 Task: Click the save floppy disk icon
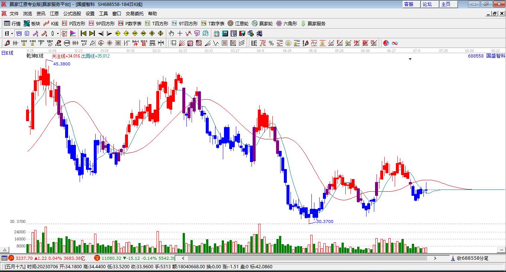coord(242,33)
